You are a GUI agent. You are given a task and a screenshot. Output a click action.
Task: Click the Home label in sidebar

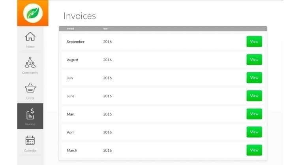(x=30, y=47)
